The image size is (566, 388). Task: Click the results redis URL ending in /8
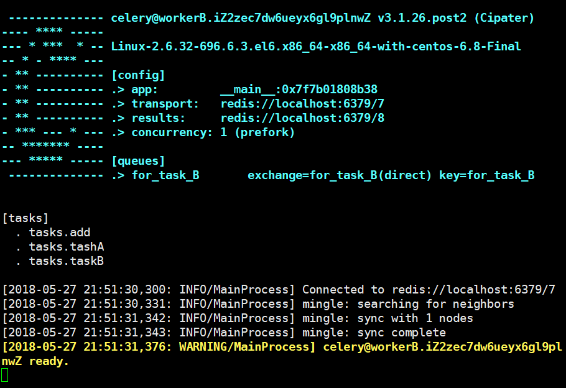(x=302, y=118)
